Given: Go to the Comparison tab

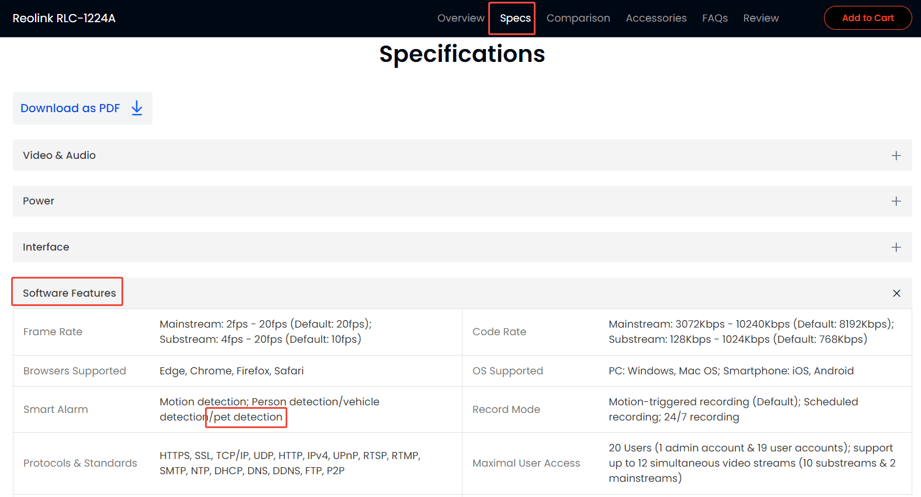Looking at the screenshot, I should coord(578,18).
